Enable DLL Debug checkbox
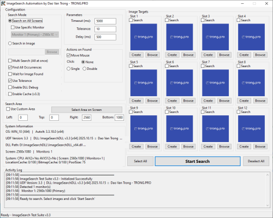 point(23,87)
